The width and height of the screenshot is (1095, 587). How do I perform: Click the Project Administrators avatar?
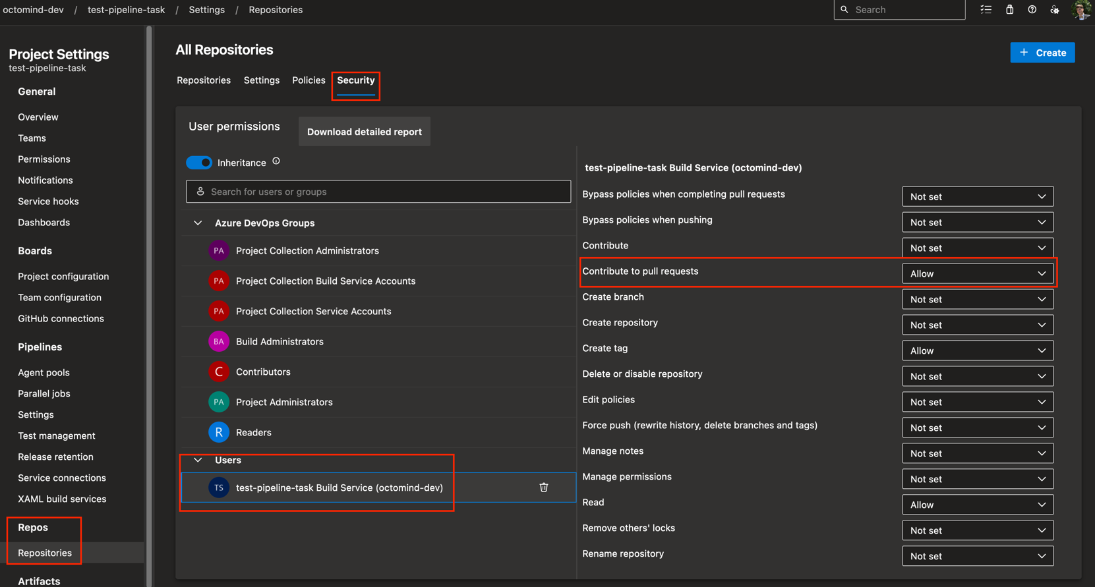(x=219, y=402)
